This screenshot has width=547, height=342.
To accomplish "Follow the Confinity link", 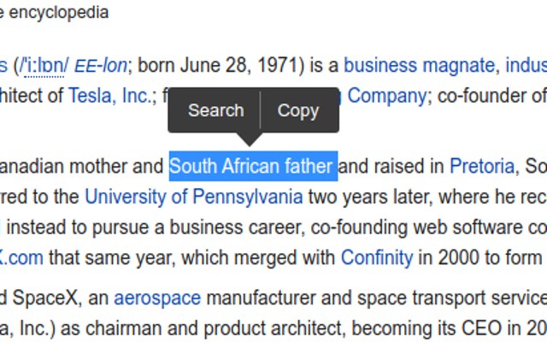I will [377, 258].
